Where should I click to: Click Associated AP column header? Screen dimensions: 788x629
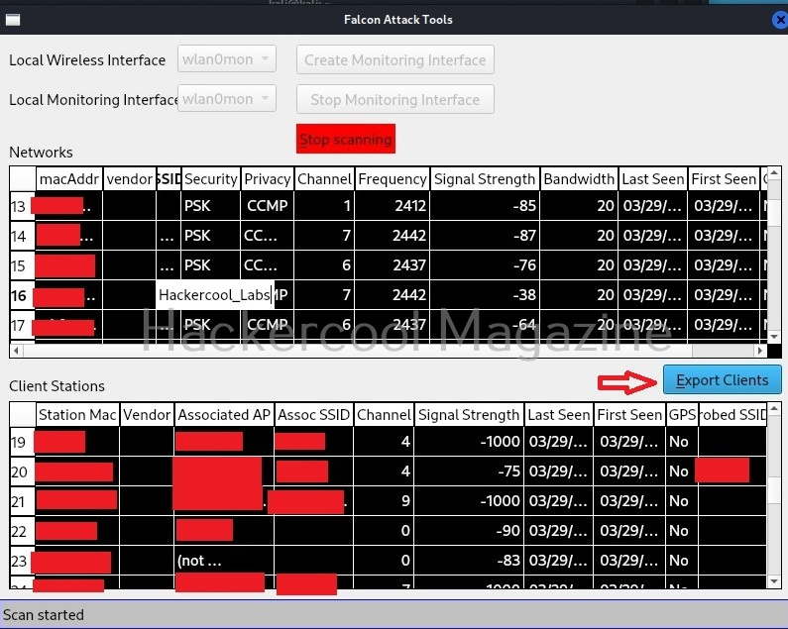(x=224, y=414)
